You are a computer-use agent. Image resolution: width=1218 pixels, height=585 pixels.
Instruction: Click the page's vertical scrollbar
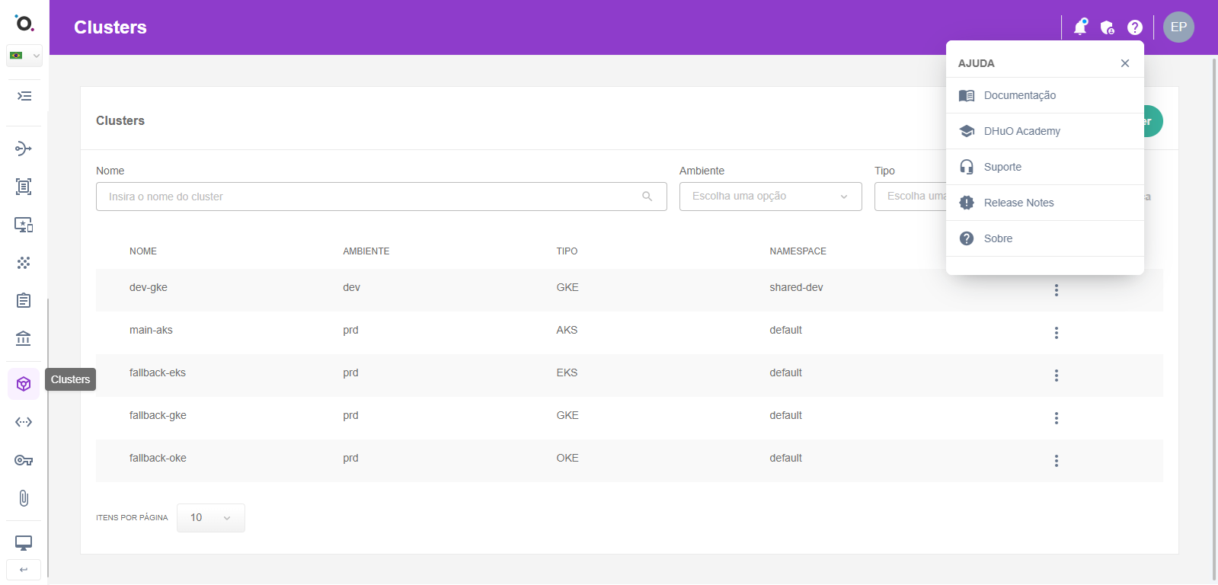coord(1214,320)
